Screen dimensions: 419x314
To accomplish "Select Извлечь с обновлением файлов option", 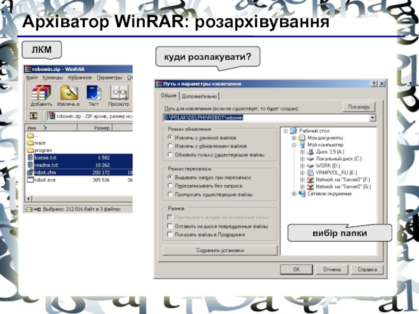I will point(170,146).
